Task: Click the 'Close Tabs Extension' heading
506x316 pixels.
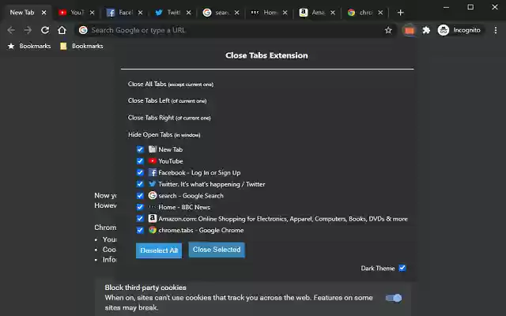Action: pos(266,55)
